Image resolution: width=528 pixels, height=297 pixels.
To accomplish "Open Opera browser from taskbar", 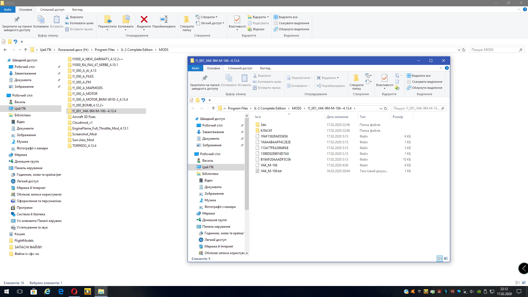I will coord(74,291).
